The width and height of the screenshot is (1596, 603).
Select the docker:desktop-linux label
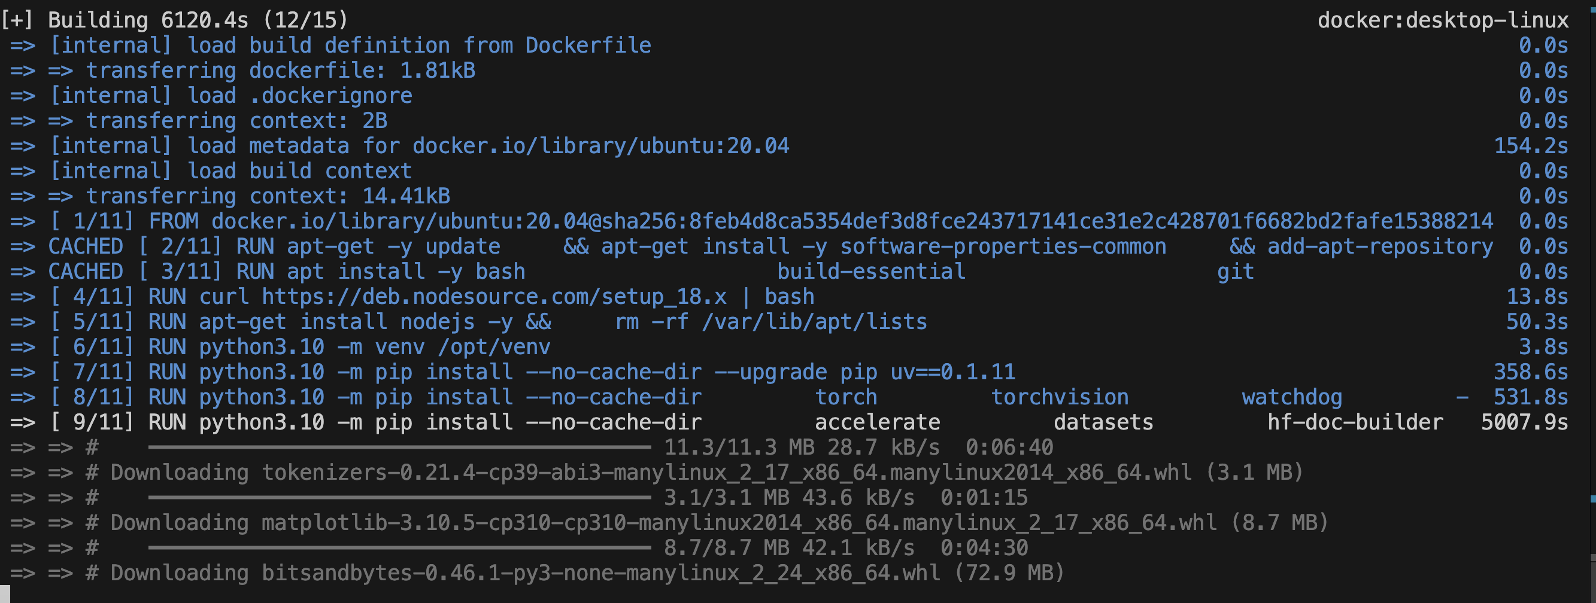coord(1443,20)
